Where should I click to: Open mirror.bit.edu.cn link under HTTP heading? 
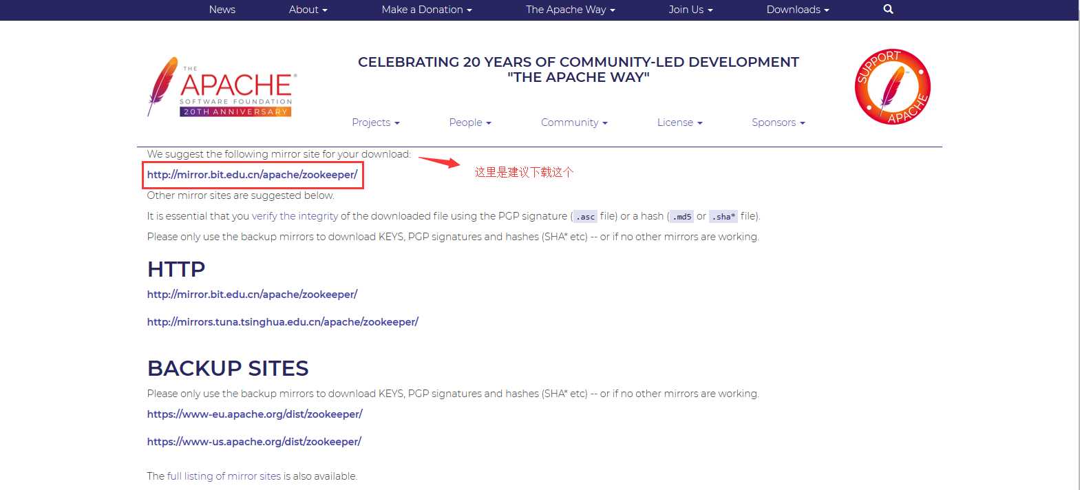tap(252, 295)
